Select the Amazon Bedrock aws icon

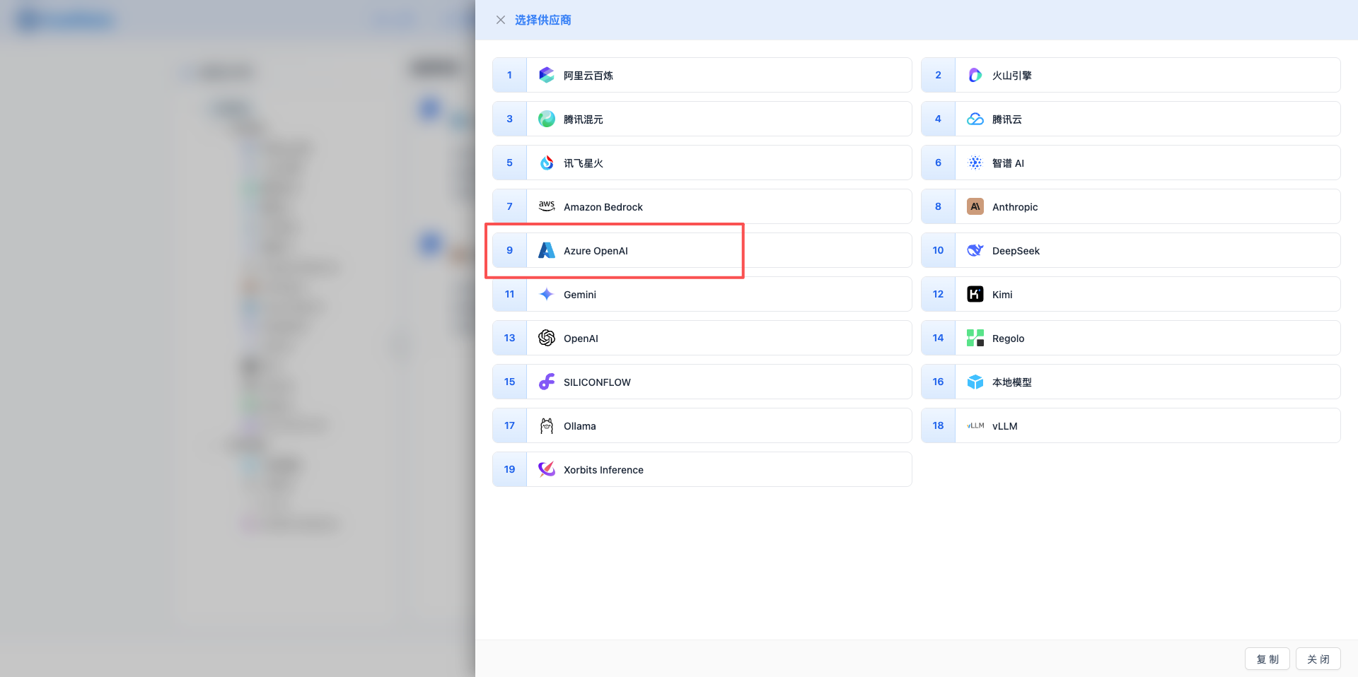click(x=546, y=206)
